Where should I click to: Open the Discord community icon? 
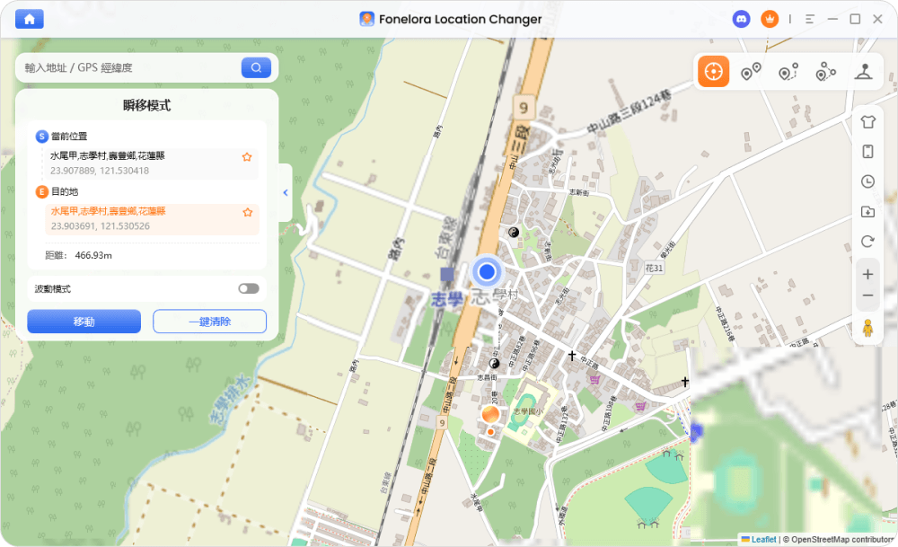[742, 19]
